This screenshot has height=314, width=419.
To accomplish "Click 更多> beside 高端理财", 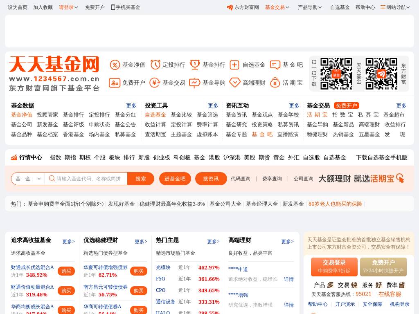I will 287,241.
